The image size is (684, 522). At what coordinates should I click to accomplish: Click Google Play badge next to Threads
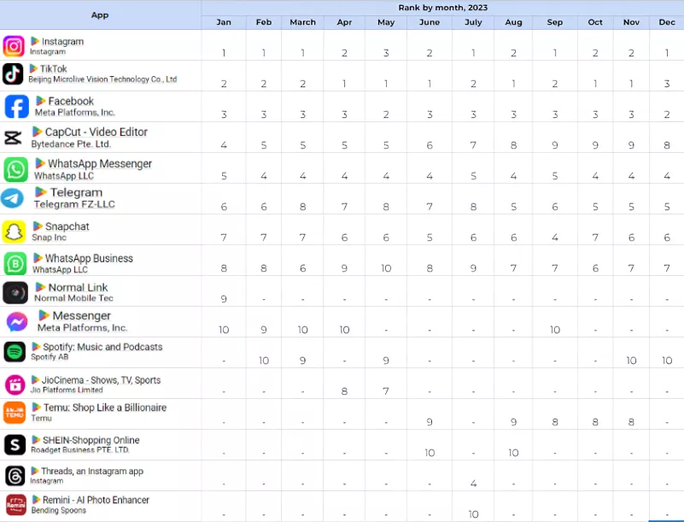point(35,471)
